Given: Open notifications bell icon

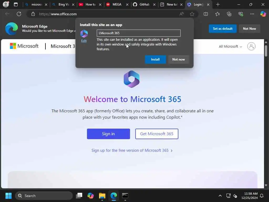Looking at the screenshot, I should pos(262,196).
